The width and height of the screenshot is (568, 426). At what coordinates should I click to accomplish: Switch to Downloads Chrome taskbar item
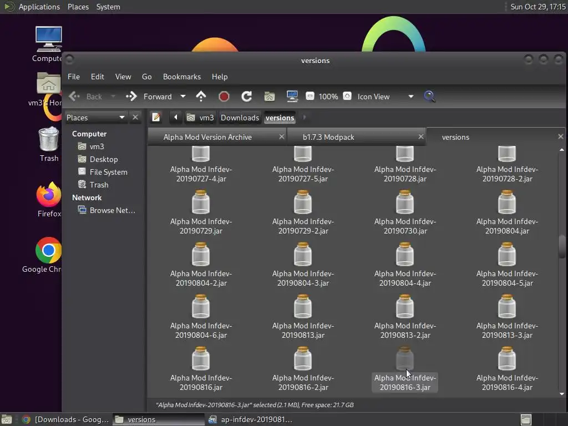coord(65,419)
